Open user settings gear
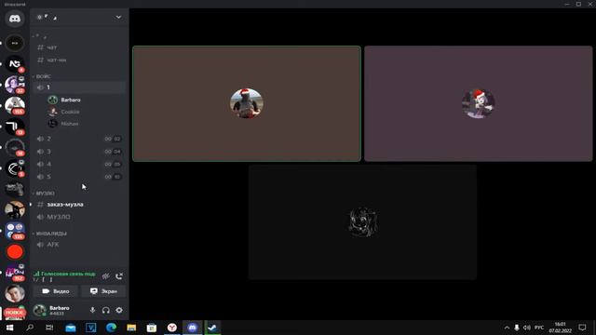Viewport: 596px width, 335px height. point(119,310)
